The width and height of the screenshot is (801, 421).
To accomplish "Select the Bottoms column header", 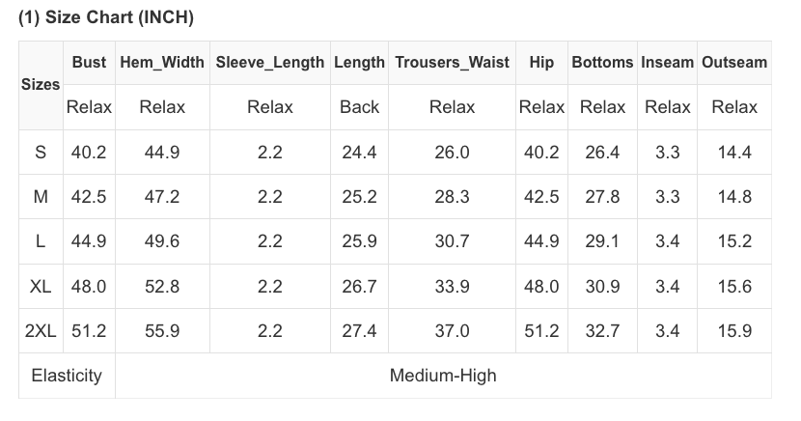I will pos(602,63).
